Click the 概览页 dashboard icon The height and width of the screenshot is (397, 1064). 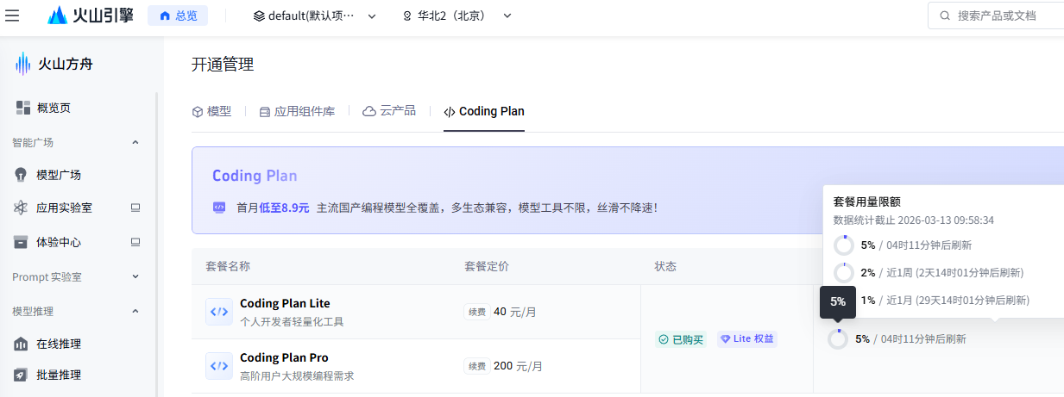click(x=23, y=108)
